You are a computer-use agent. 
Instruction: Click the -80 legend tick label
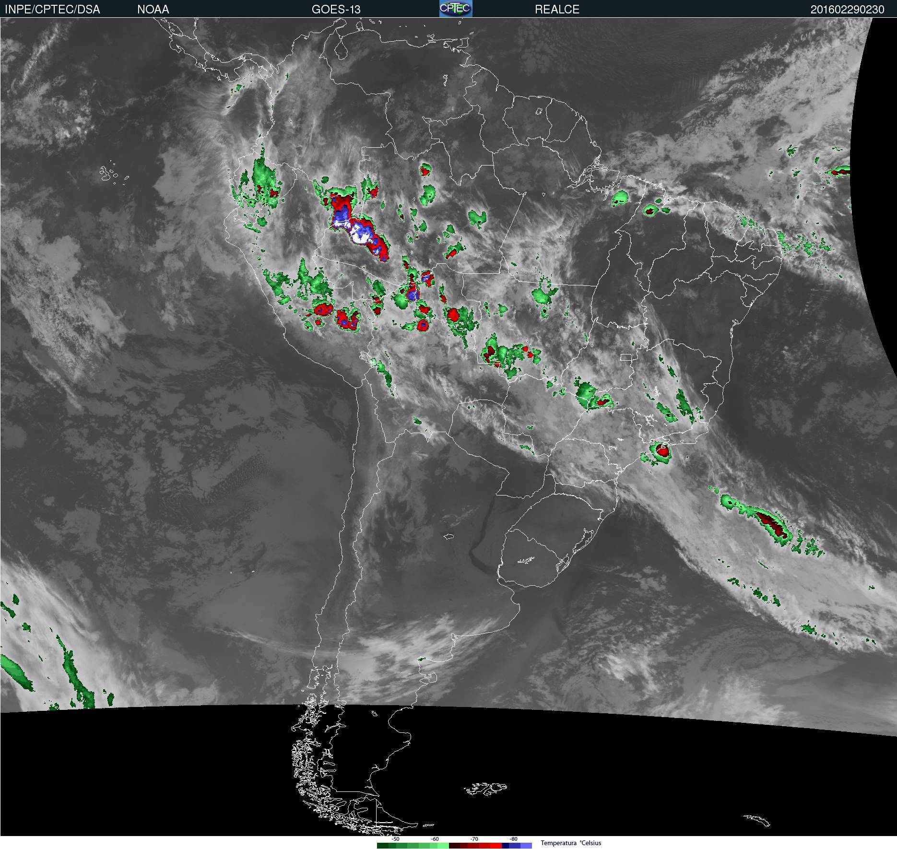tap(513, 839)
